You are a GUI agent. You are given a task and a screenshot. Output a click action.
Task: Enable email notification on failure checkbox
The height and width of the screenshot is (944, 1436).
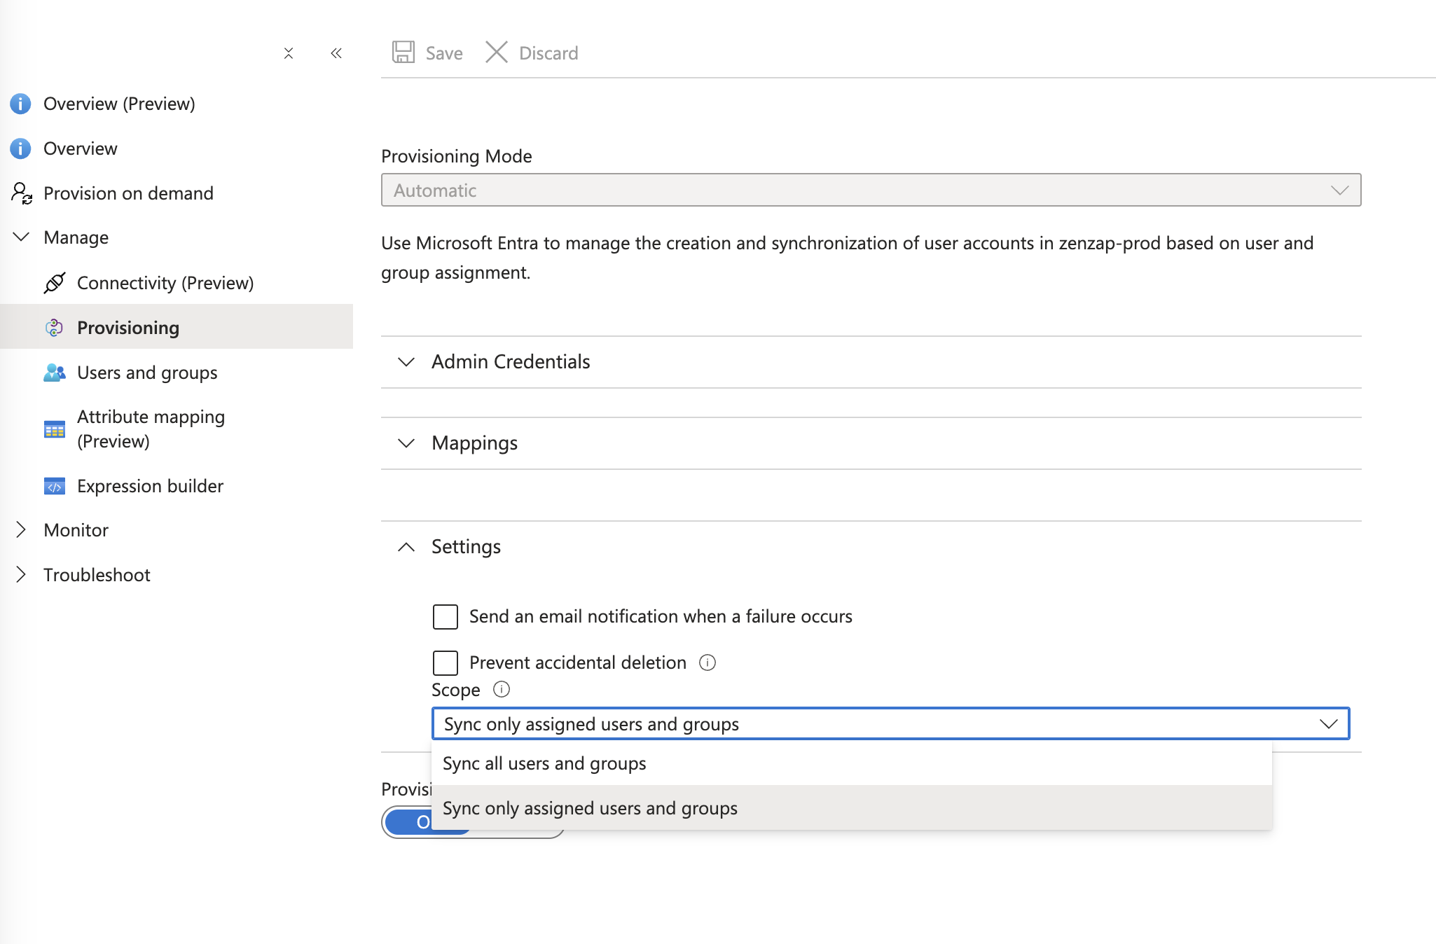tap(446, 617)
